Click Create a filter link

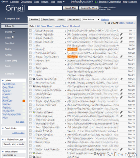click(x=105, y=9)
